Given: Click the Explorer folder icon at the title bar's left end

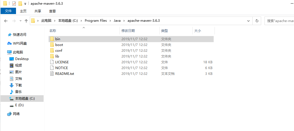Looking at the screenshot, I should 5,3.
